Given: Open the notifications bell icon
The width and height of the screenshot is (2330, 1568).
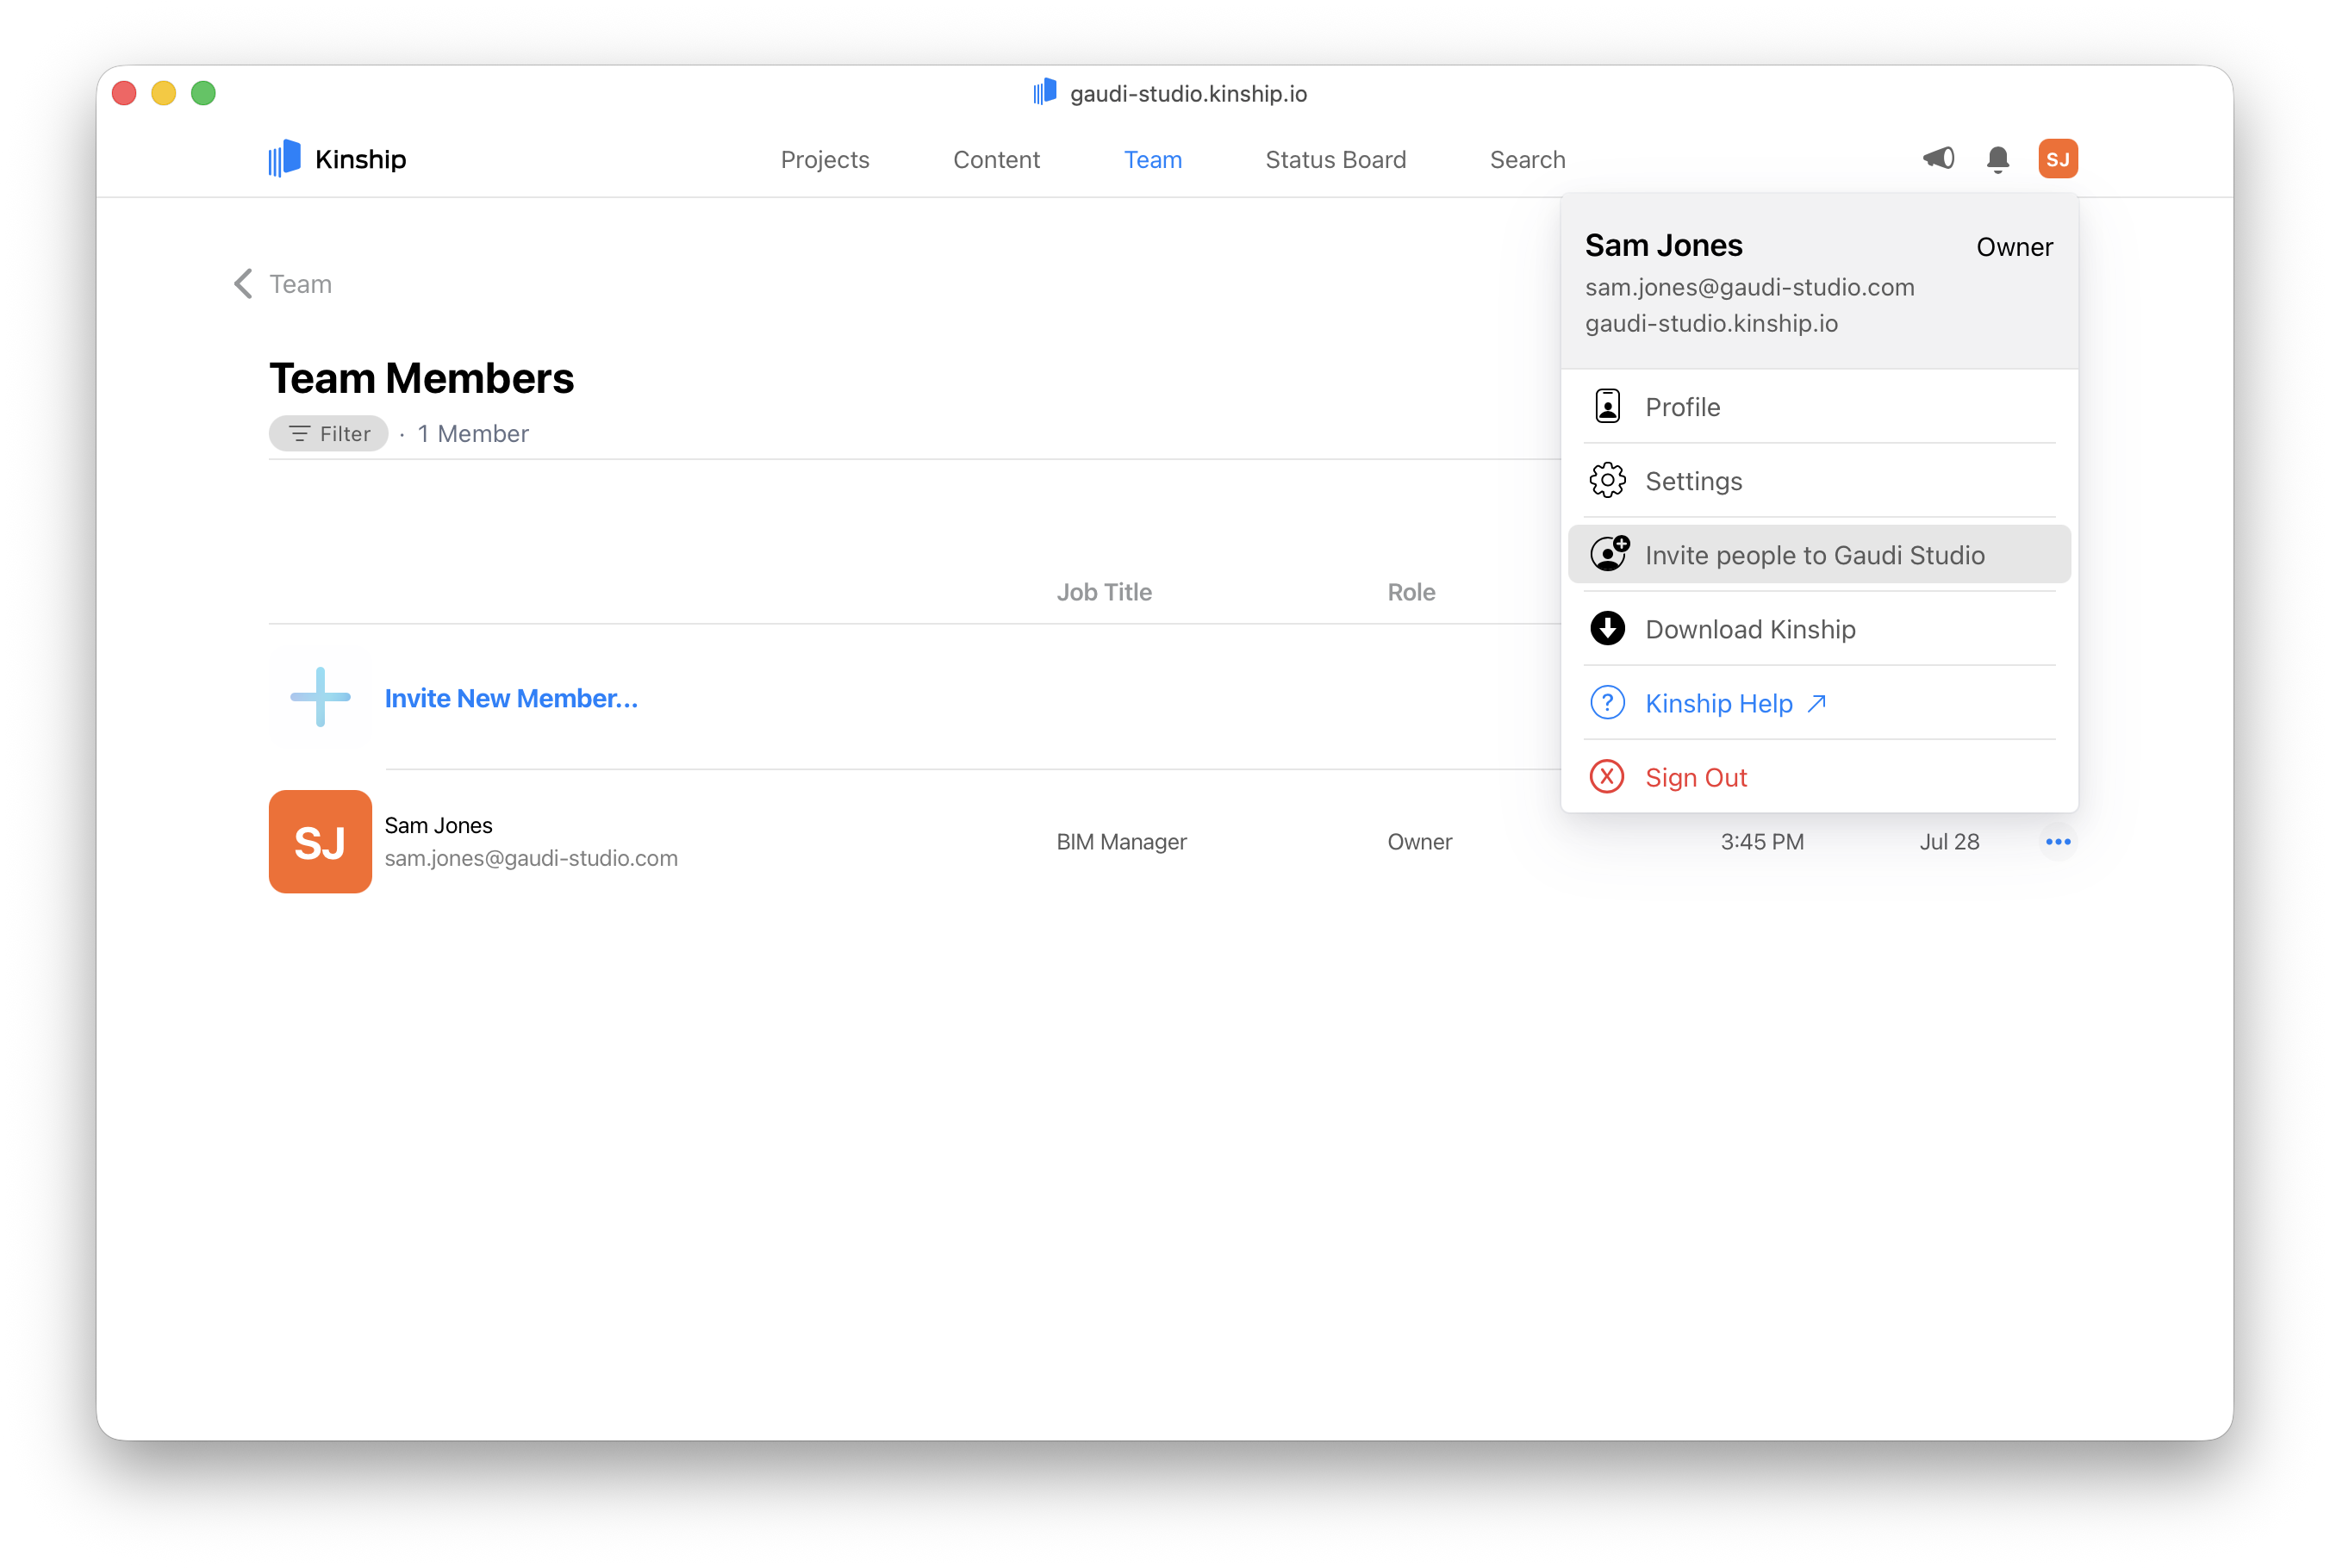Looking at the screenshot, I should click(x=1997, y=159).
